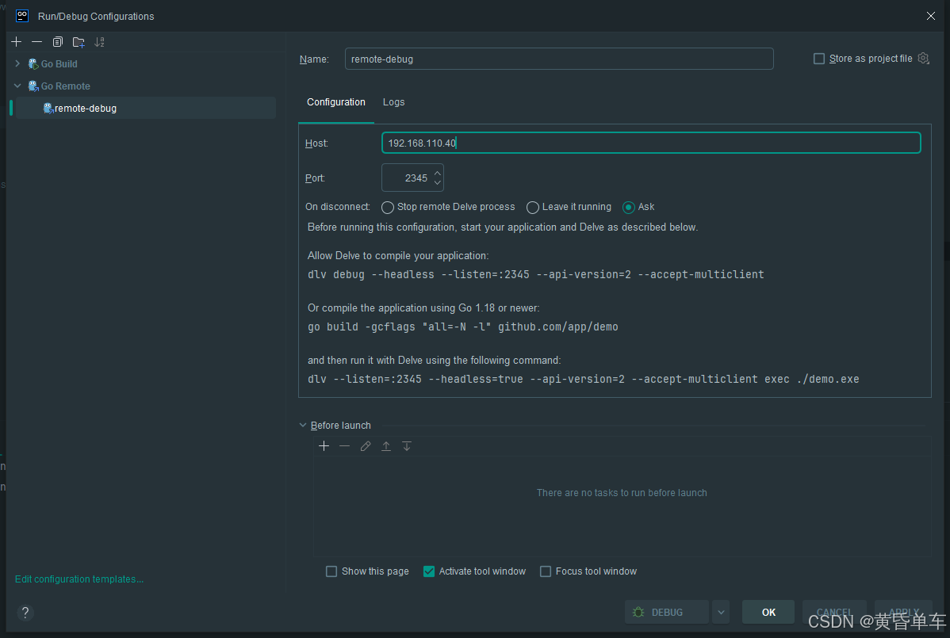This screenshot has width=950, height=638.
Task: Open Edit configuration templates link
Action: pos(79,579)
